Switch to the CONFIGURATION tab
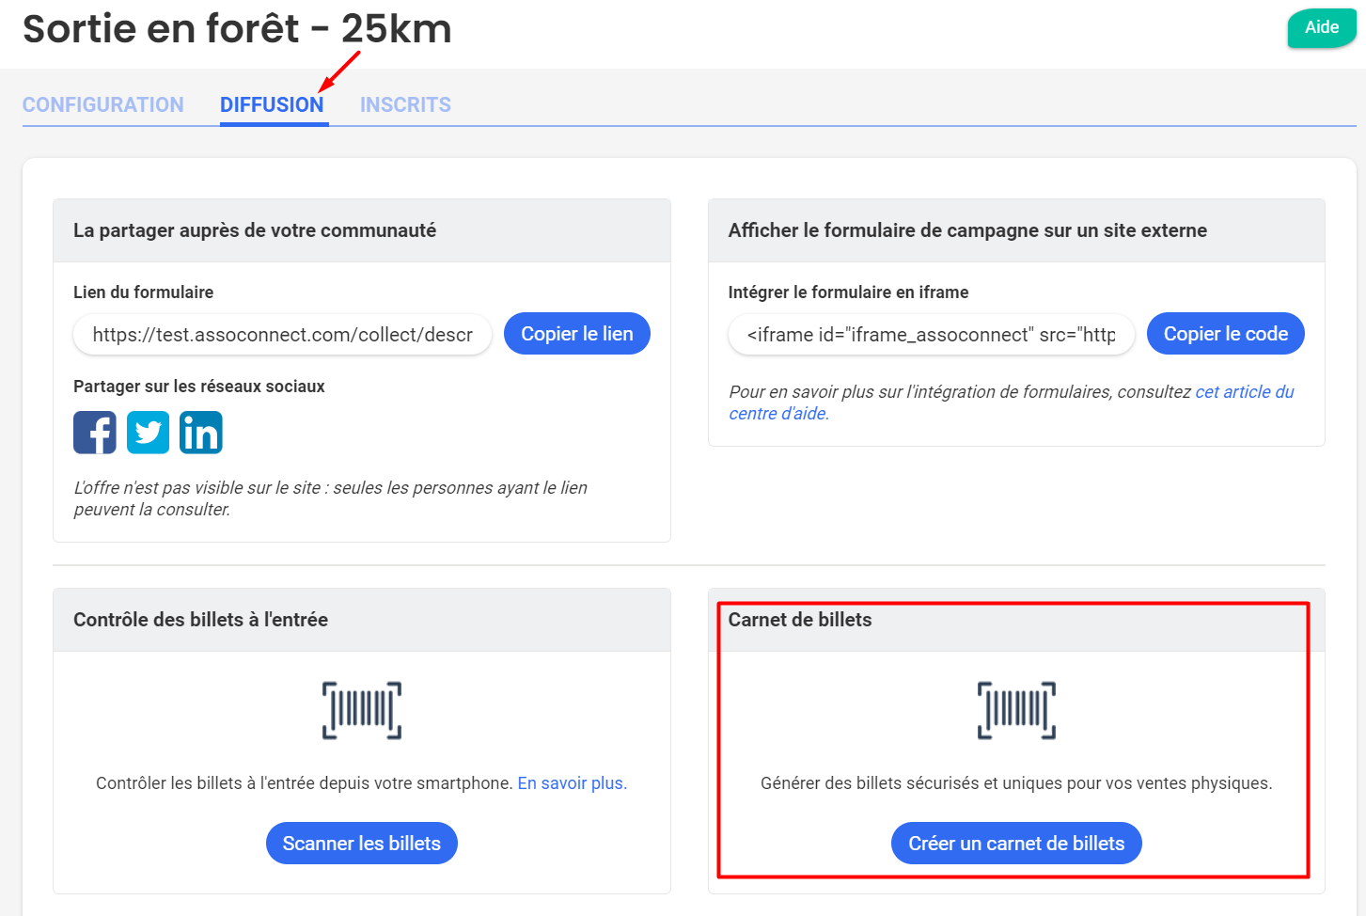The height and width of the screenshot is (916, 1366). [103, 105]
